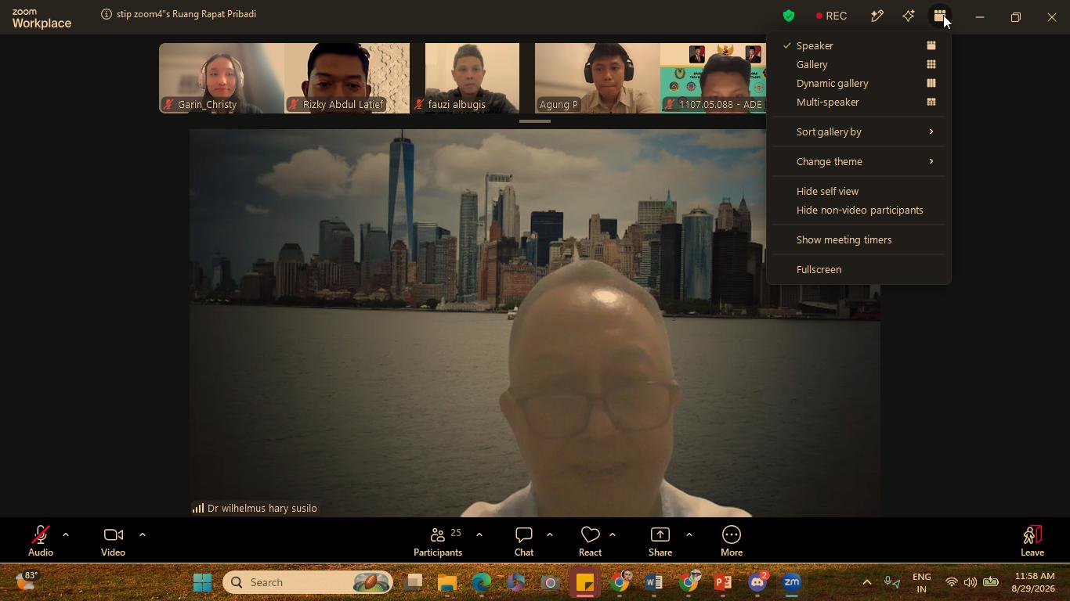Open the Participants panel icon

(438, 535)
